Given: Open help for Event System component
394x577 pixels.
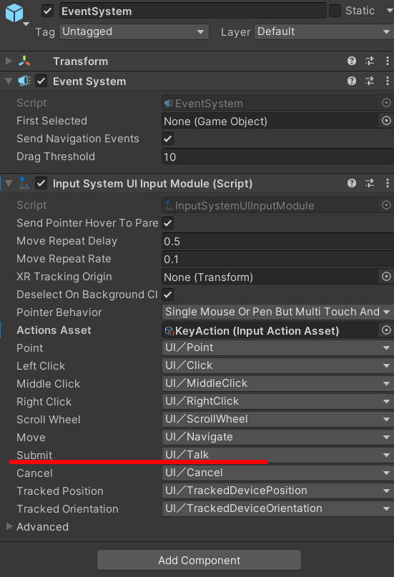Looking at the screenshot, I should (x=352, y=81).
